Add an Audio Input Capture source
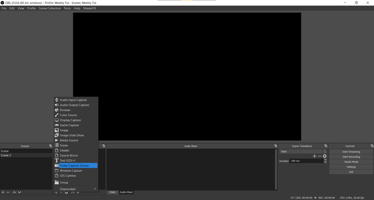Screen dimensions: 374x200 pos(73,100)
